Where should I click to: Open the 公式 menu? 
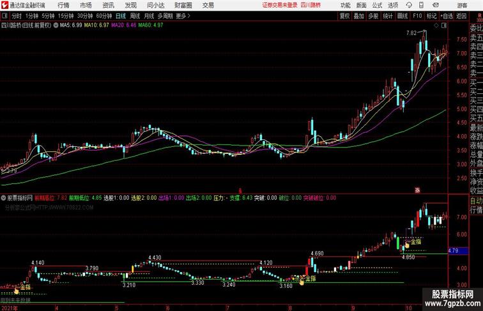click(x=377, y=5)
